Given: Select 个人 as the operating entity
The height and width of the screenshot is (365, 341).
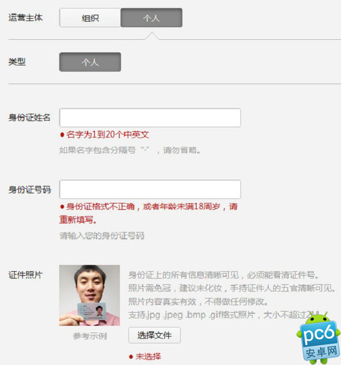Looking at the screenshot, I should pyautogui.click(x=152, y=18).
